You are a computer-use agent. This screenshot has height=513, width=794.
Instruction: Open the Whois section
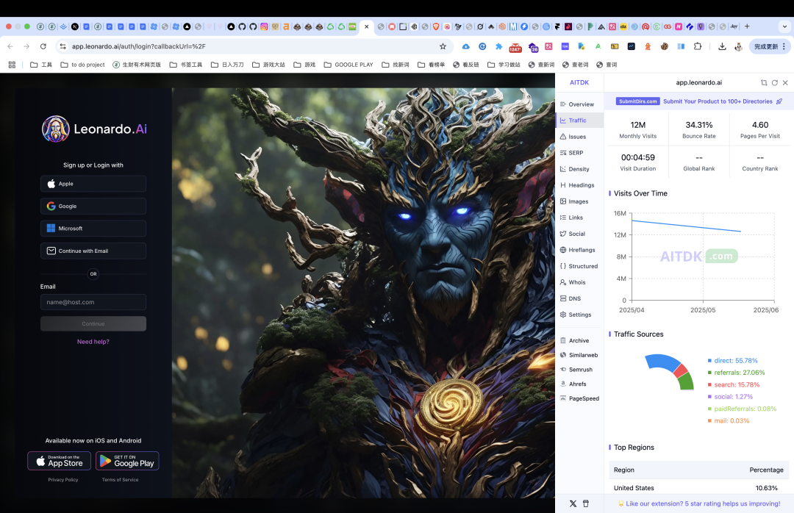point(580,282)
